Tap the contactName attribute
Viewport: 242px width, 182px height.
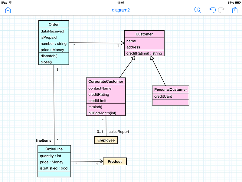[100, 88]
